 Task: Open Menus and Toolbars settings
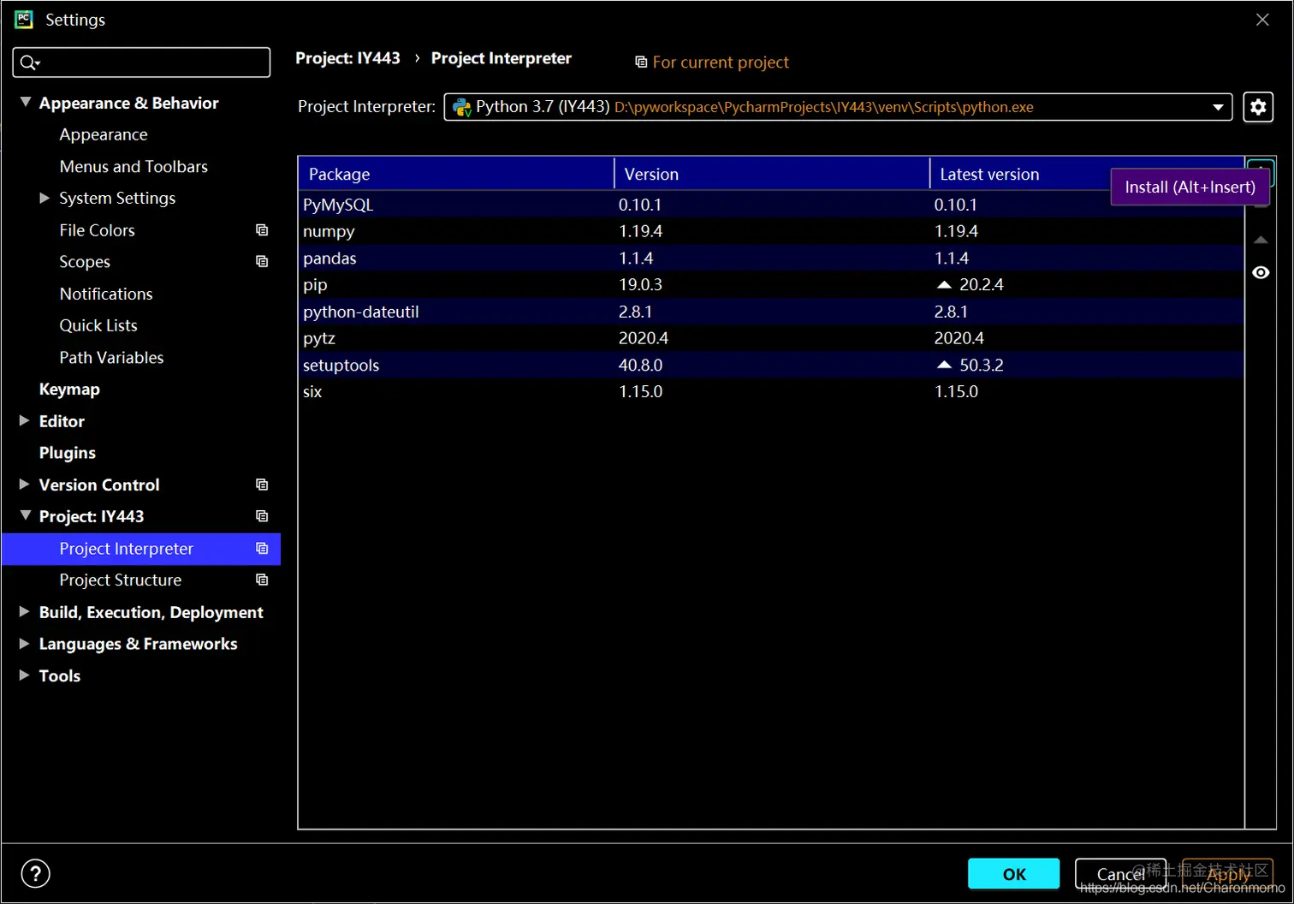[134, 166]
